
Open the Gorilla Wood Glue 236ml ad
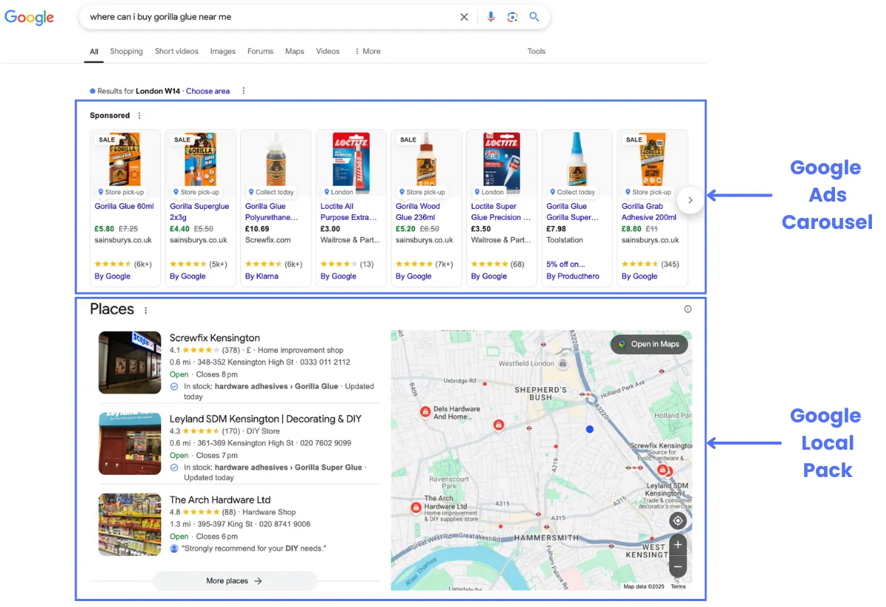tap(426, 208)
